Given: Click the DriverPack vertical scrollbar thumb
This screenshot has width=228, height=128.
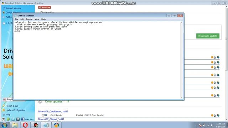Looking at the screenshot, I should click(226, 39).
